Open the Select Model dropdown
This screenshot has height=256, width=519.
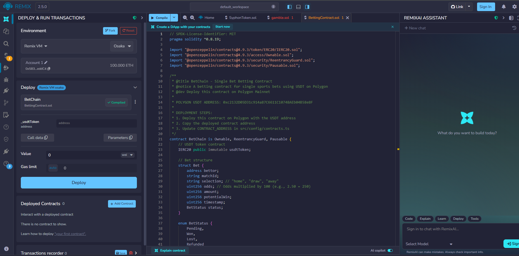pyautogui.click(x=429, y=244)
